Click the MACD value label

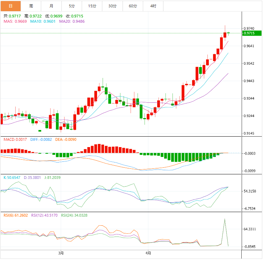point(15,139)
